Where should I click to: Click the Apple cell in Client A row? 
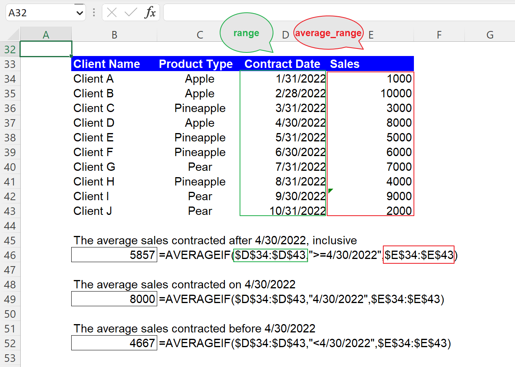coord(199,79)
